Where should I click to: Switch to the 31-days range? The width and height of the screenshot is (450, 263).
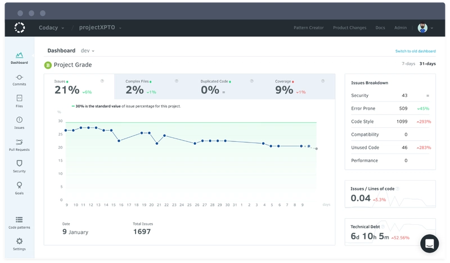[x=427, y=63]
